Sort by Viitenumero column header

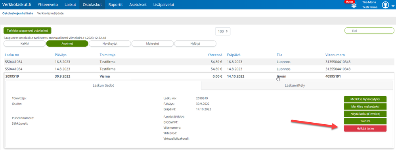tap(335, 55)
